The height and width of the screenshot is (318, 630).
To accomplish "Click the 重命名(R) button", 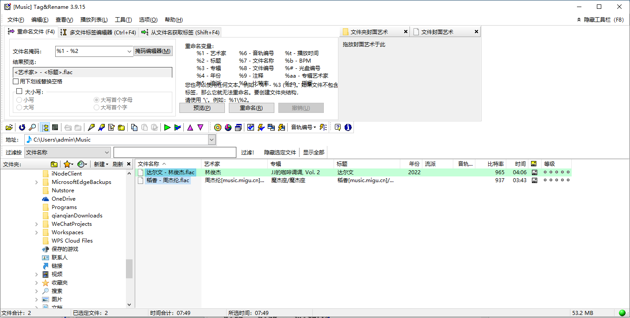I will 251,108.
